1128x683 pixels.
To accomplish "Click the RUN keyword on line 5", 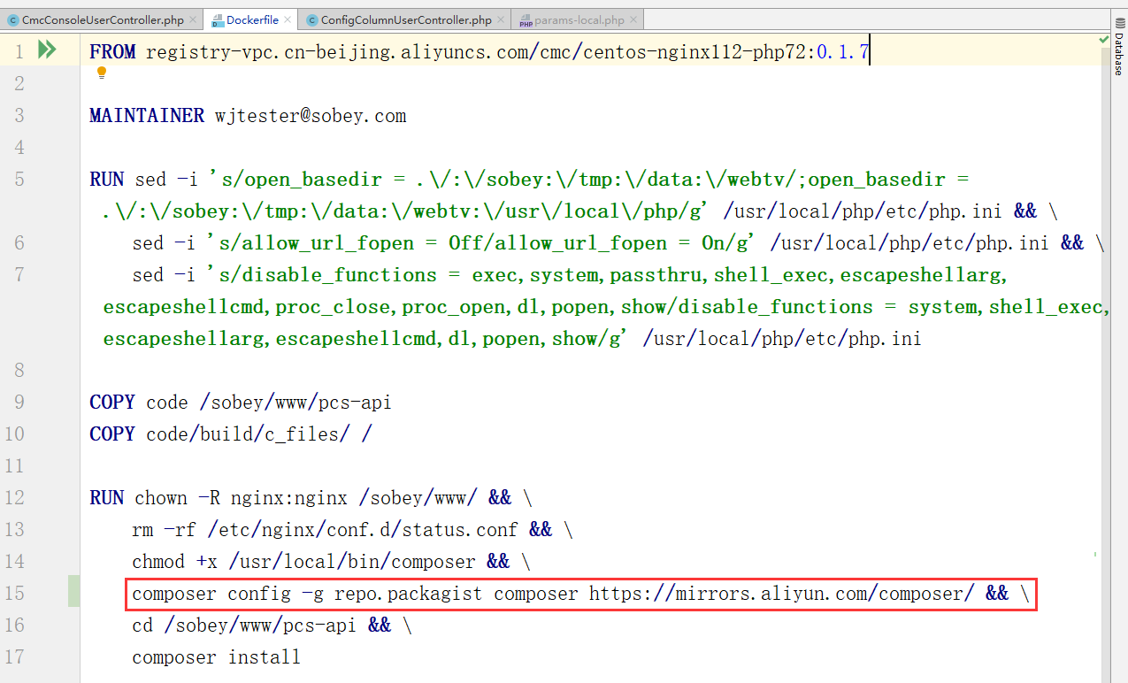I will [x=107, y=180].
